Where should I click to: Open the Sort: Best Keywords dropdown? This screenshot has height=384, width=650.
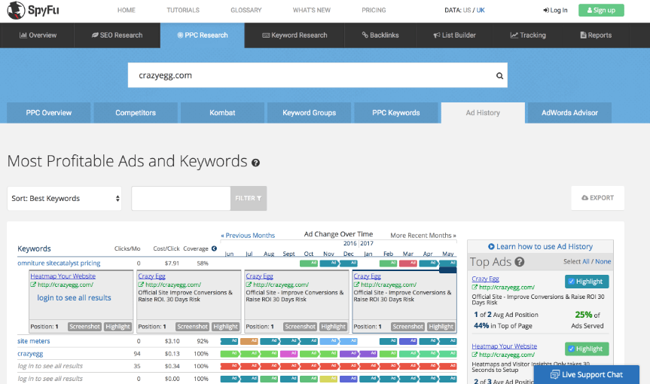[65, 199]
